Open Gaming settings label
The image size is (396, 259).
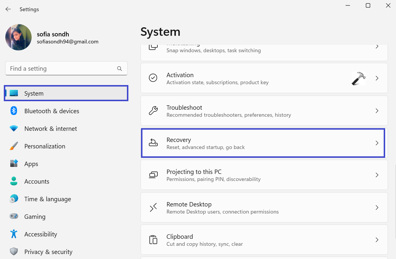(35, 216)
